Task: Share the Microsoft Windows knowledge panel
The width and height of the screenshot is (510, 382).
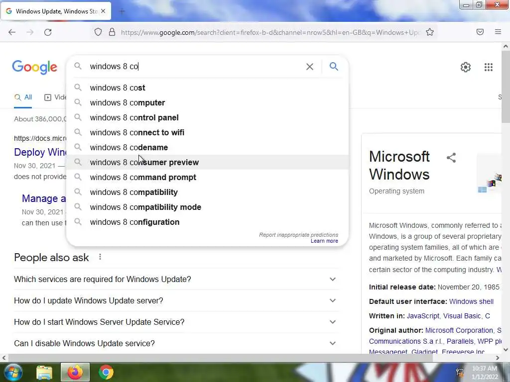Action: point(451,158)
